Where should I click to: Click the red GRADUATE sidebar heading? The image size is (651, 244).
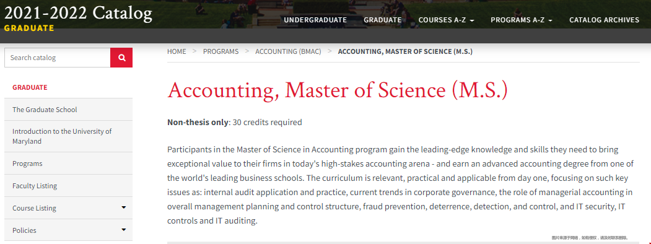(x=30, y=87)
